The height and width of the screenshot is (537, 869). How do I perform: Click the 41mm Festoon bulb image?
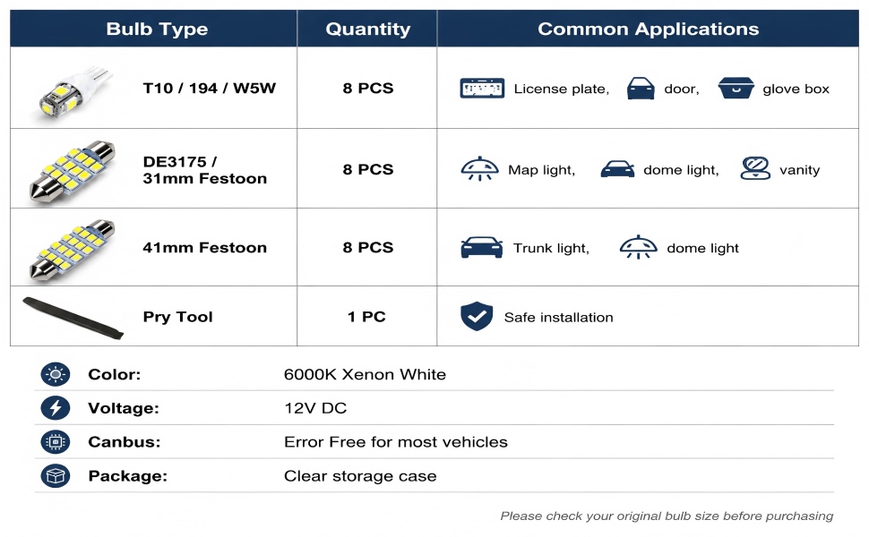[72, 249]
